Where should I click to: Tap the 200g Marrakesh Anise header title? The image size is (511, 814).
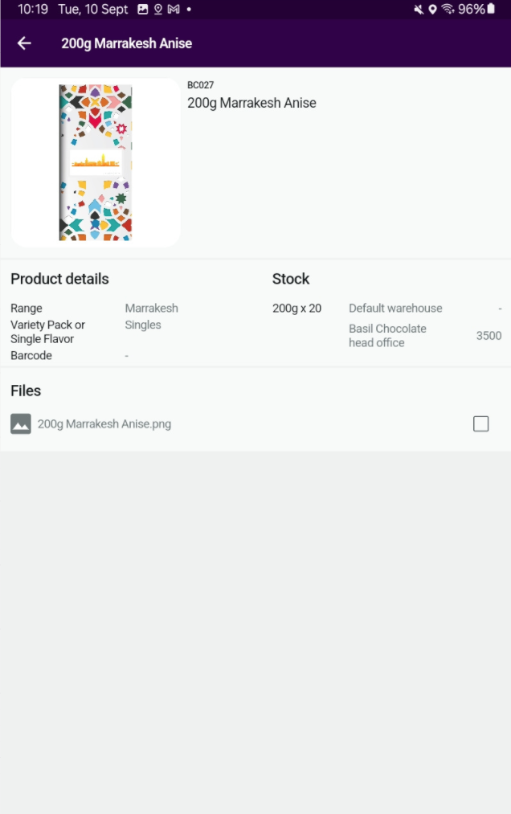(x=127, y=43)
